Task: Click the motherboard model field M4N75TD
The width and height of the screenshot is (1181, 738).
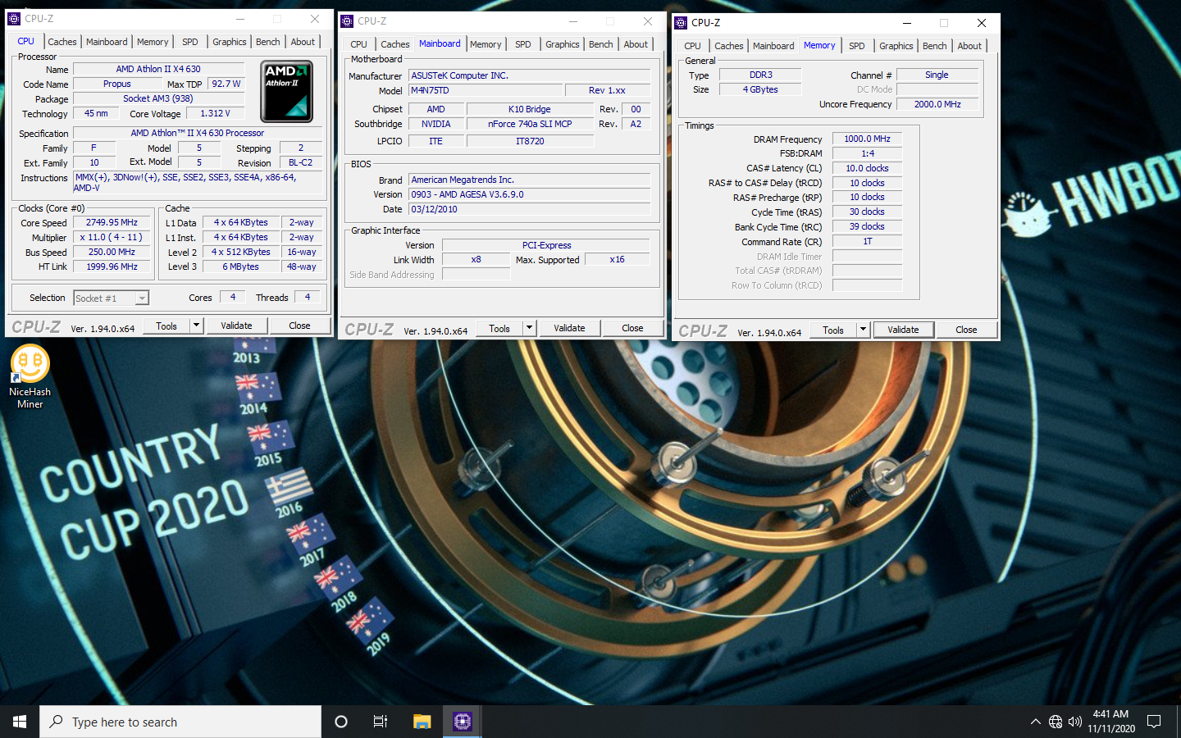Action: 486,90
